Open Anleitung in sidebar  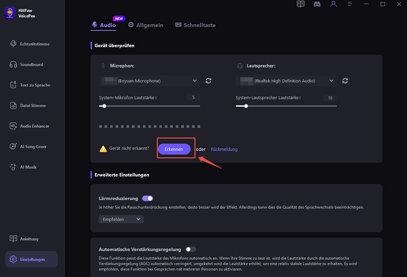[x=31, y=239]
